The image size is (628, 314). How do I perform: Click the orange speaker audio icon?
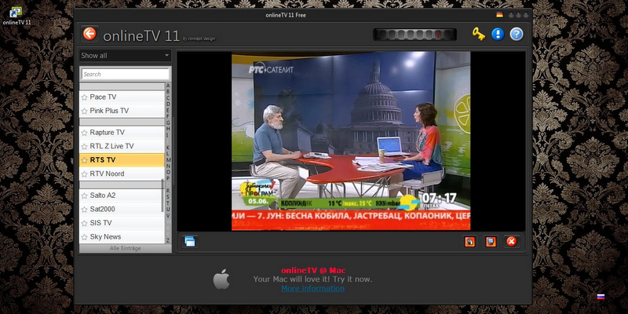pyautogui.click(x=469, y=242)
